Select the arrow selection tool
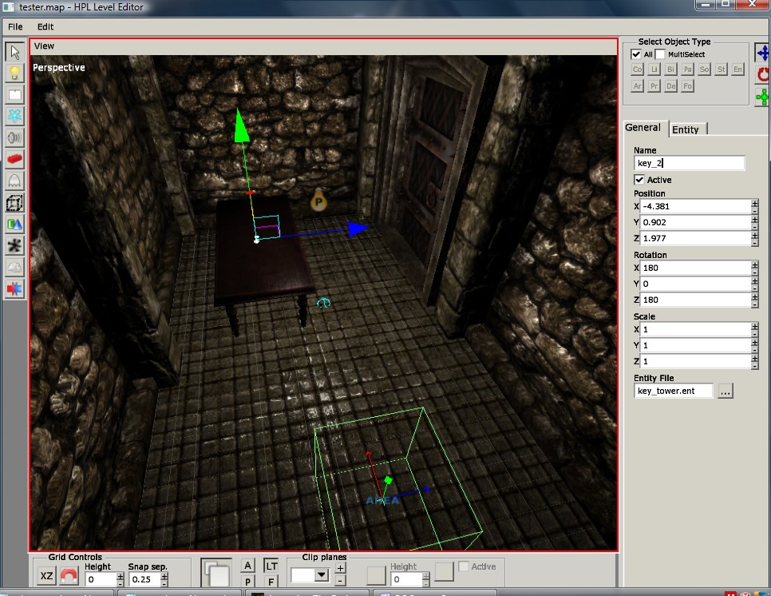This screenshot has width=771, height=596. coord(14,53)
